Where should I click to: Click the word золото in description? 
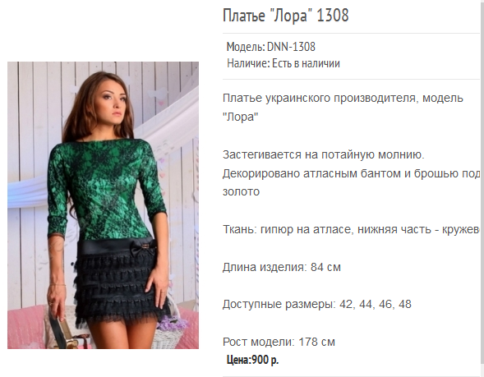[x=241, y=192]
